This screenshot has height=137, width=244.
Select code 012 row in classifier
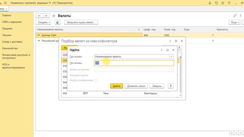(65, 66)
